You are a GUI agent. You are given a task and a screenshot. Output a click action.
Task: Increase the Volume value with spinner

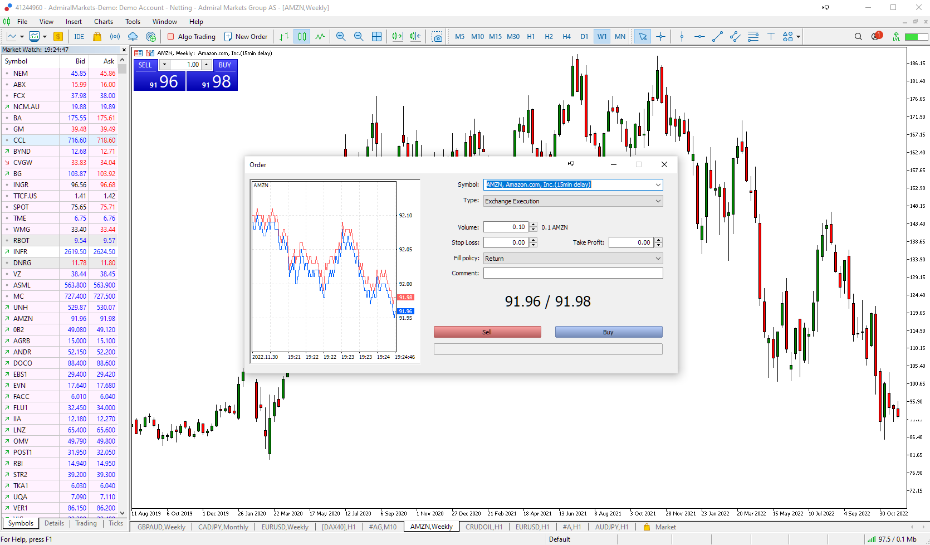click(533, 225)
